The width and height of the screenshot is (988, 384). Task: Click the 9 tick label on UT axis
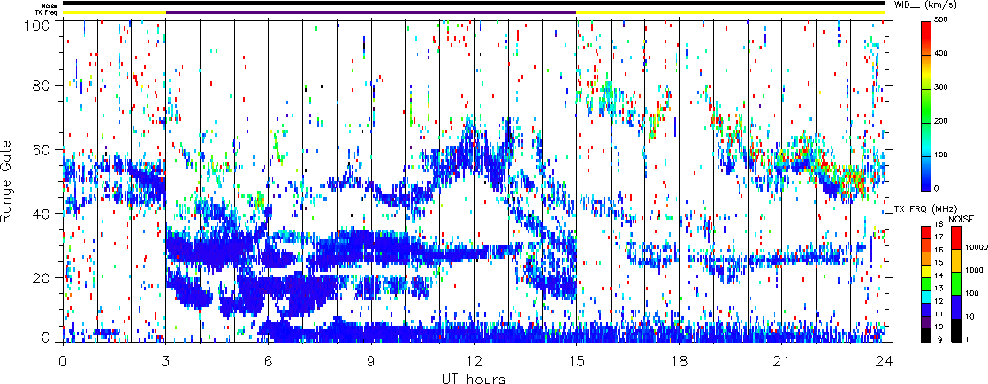pyautogui.click(x=371, y=362)
